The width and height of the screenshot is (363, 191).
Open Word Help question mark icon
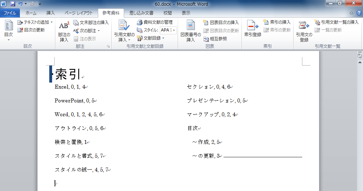(359, 13)
